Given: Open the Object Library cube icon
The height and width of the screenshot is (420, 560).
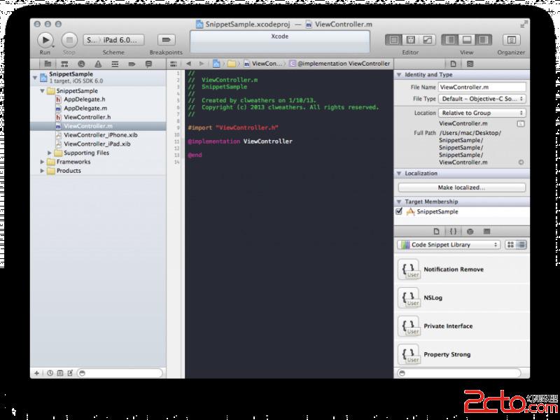Looking at the screenshot, I should 470,231.
